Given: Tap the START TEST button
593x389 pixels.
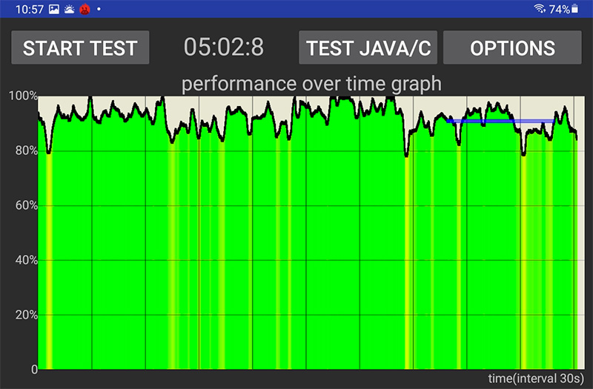Looking at the screenshot, I should click(x=80, y=48).
